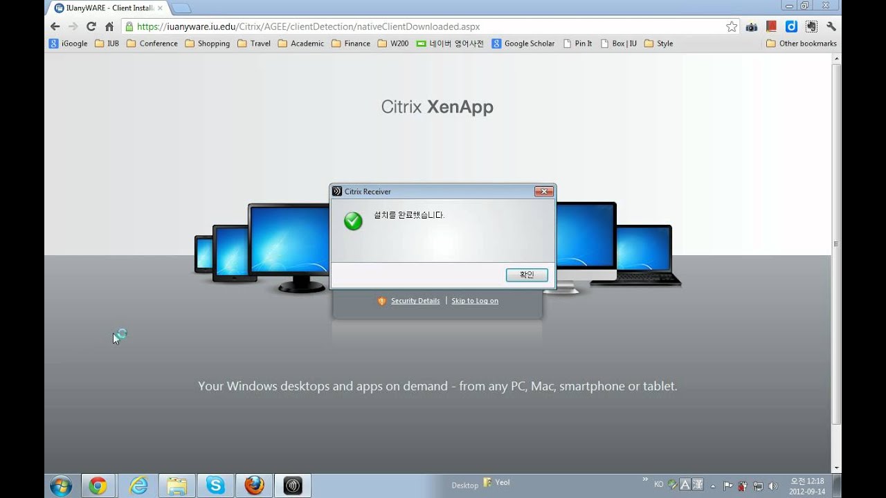The image size is (886, 498).
Task: Click the green SSL lock icon
Action: 129,26
